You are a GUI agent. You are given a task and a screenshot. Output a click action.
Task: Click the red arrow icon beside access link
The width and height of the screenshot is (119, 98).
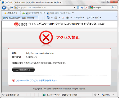pos(13,80)
